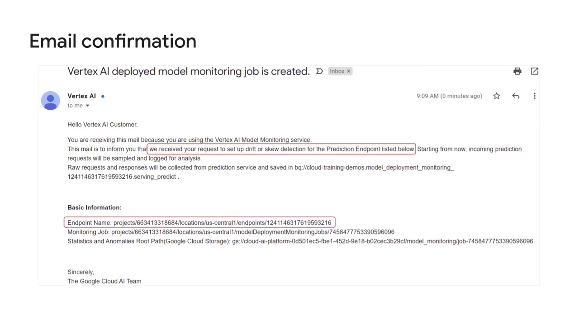
Task: Remove the Inbox label via its x
Action: (348, 71)
